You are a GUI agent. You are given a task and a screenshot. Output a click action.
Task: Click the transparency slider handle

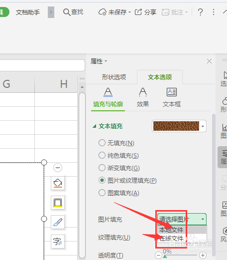pos(165,257)
